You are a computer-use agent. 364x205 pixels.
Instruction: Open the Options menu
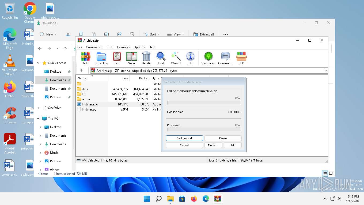(139, 47)
